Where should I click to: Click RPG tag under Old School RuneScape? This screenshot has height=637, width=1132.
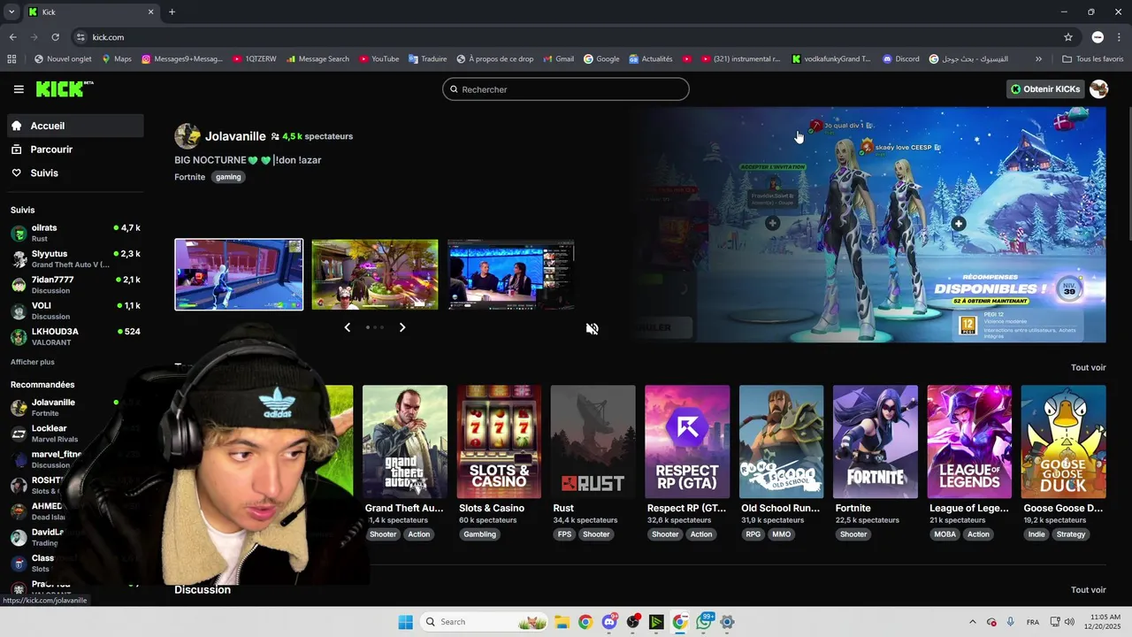pyautogui.click(x=753, y=534)
